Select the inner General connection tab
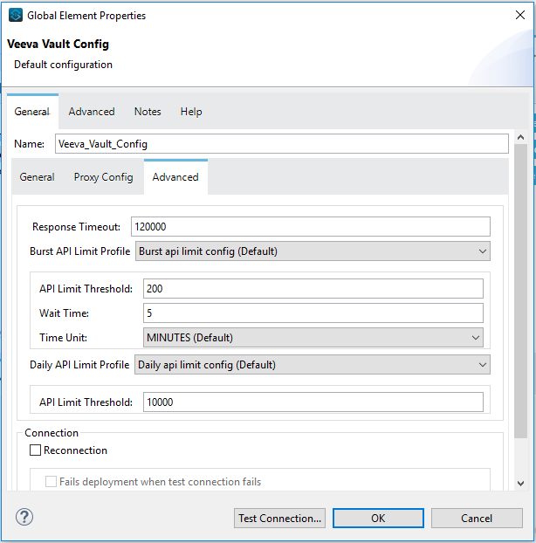This screenshot has height=543, width=536. click(x=37, y=177)
